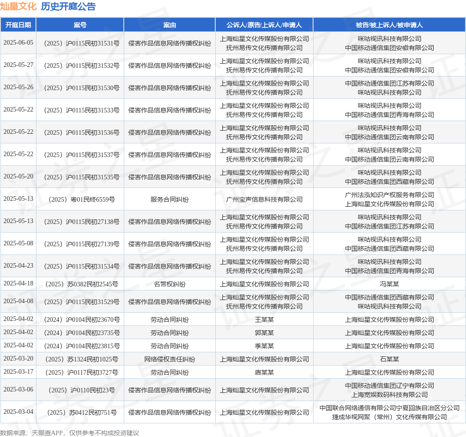Viewport: 466px width, 437px height.
Task: Select case number 沪0104民初23815号
Action: 82,346
